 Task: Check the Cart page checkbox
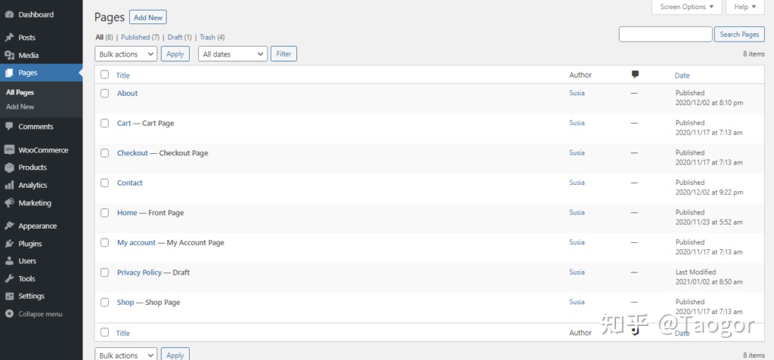tap(104, 123)
